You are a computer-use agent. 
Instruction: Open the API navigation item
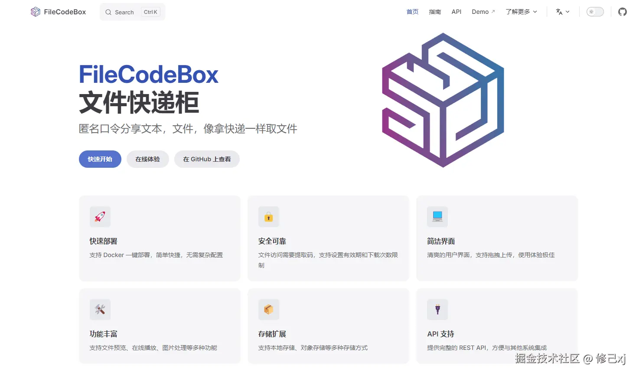[457, 12]
